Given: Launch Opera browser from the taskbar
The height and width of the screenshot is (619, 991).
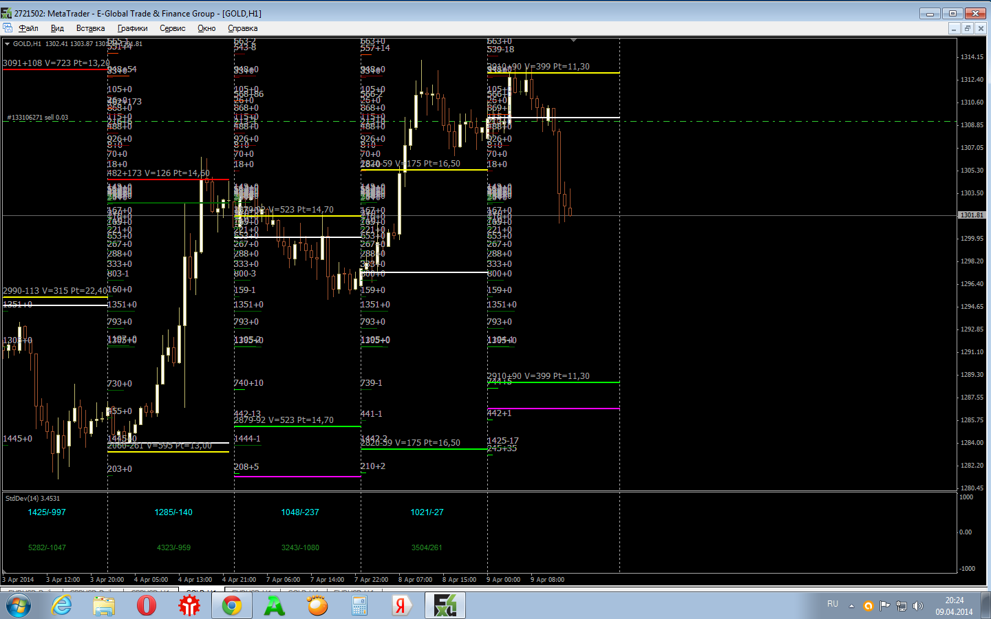Looking at the screenshot, I should click(x=147, y=606).
